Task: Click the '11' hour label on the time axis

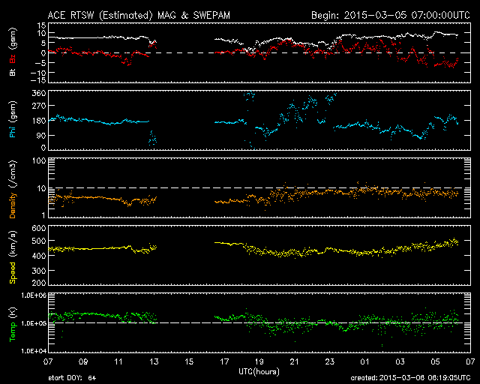Action: 118,362
